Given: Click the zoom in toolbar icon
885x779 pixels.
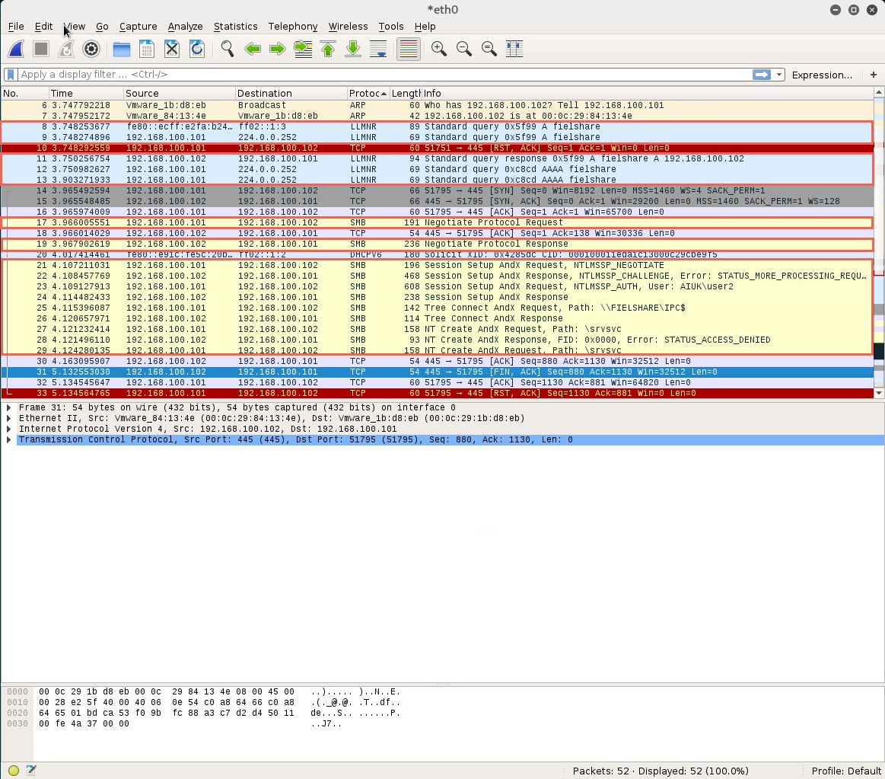Looking at the screenshot, I should click(x=438, y=49).
